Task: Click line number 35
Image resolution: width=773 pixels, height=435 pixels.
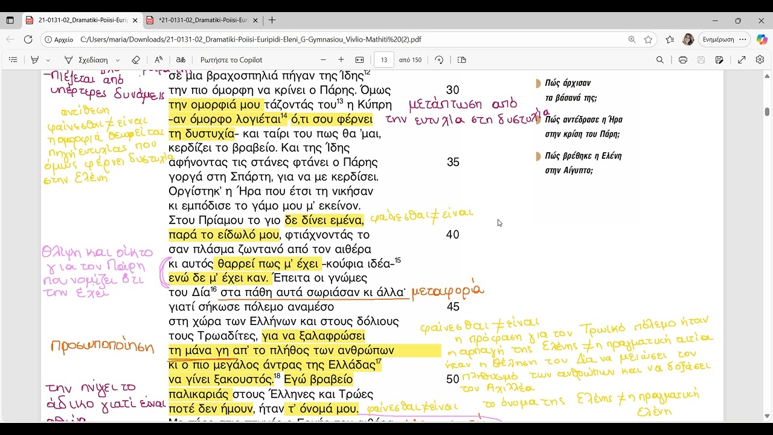Action: tap(453, 162)
